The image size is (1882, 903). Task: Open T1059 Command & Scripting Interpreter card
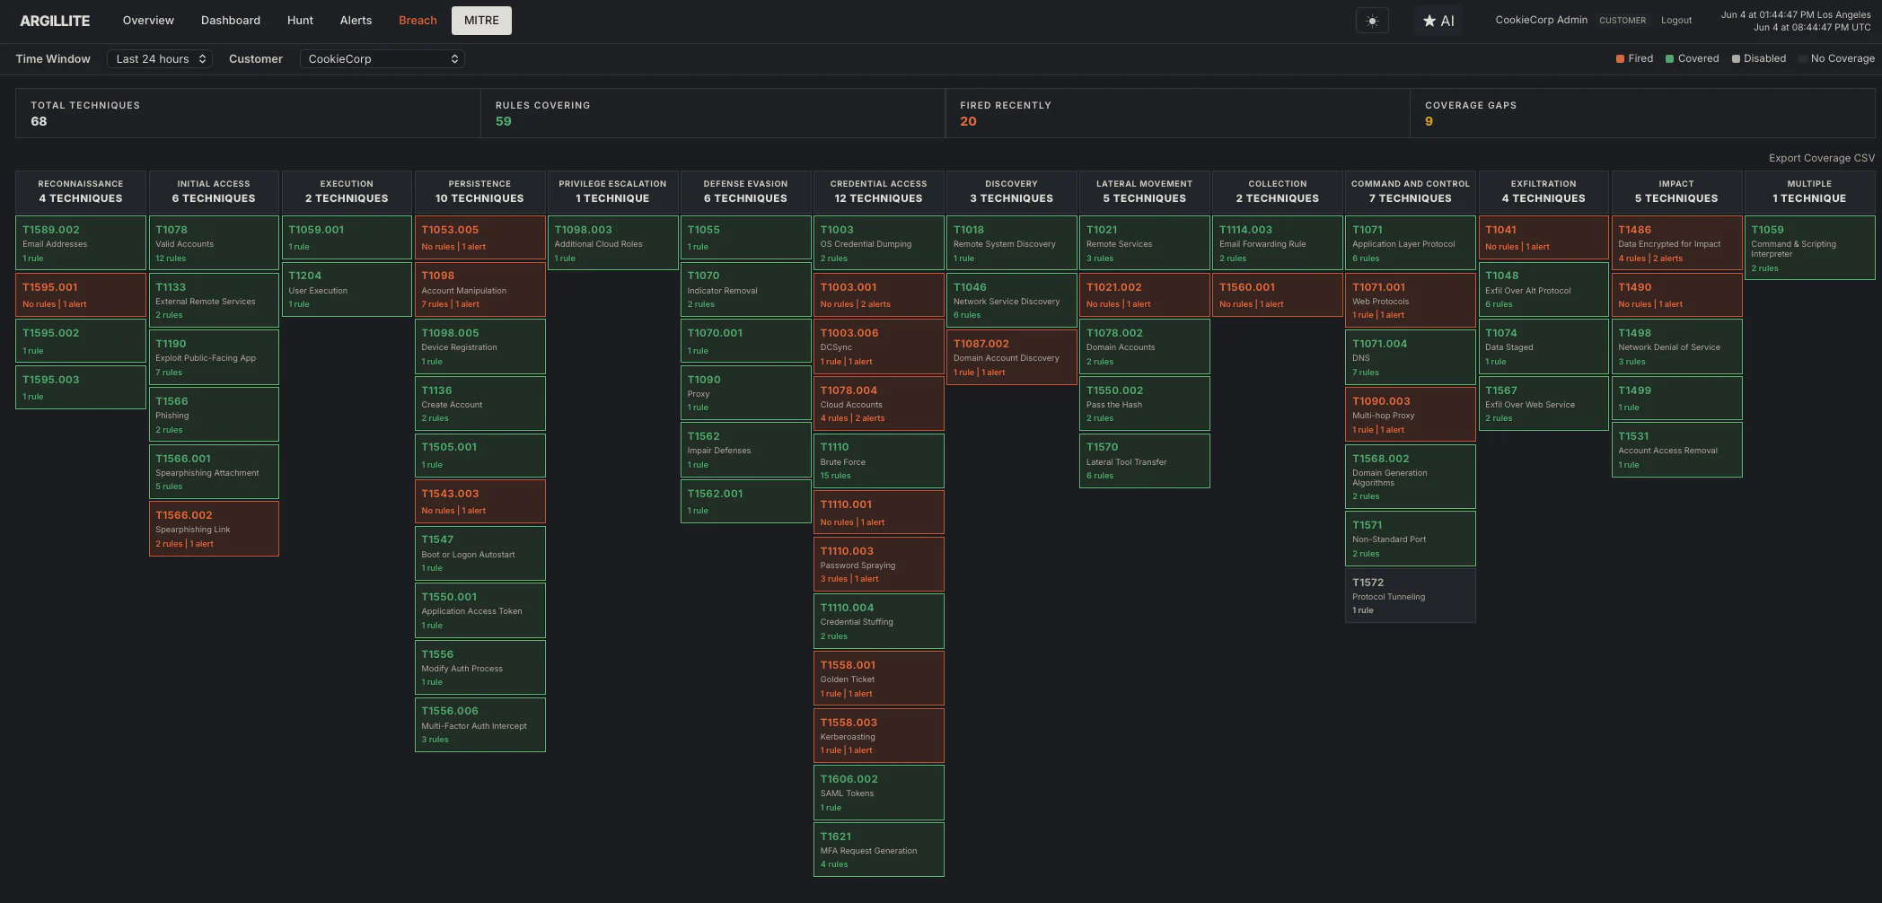click(x=1809, y=248)
